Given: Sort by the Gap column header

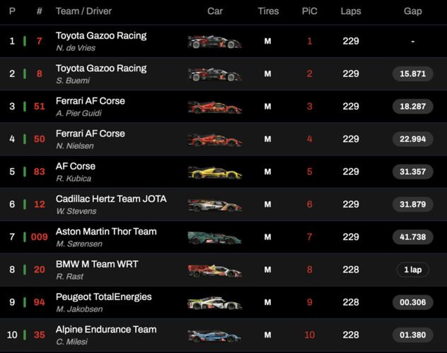Looking at the screenshot, I should click(x=412, y=11).
